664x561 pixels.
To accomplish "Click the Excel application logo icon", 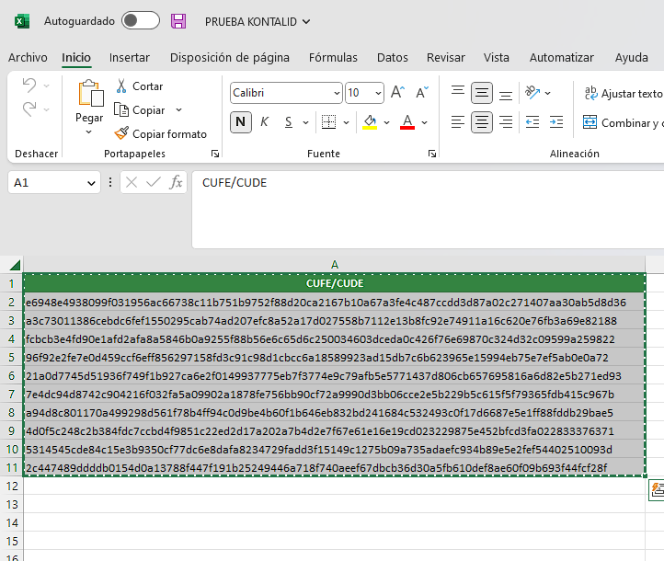I will pos(22,21).
